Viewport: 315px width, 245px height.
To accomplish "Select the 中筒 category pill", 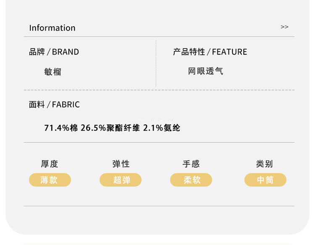I will click(x=265, y=180).
